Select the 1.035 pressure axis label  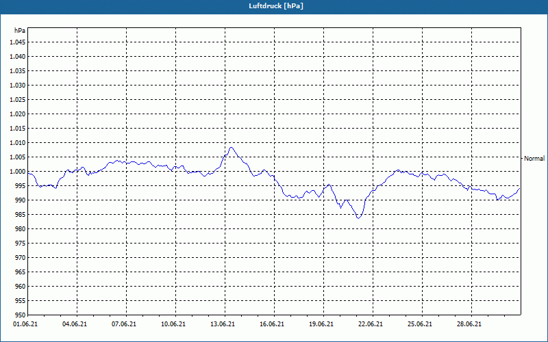pos(18,71)
